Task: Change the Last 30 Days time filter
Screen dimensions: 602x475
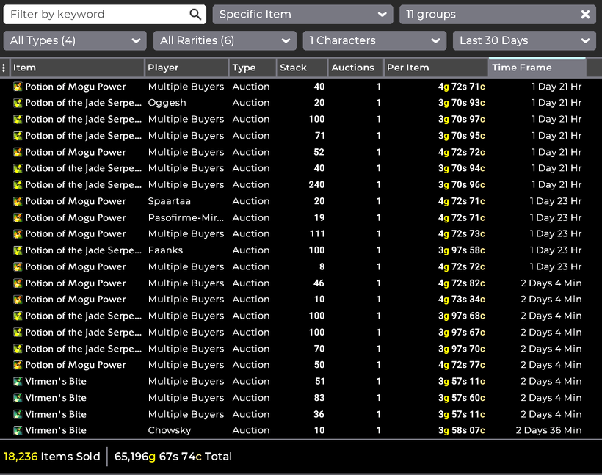Action: (x=524, y=40)
